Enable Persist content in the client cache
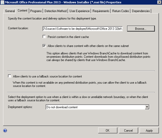Image resolution: width=162 pixels, height=138 pixels. 44,37
